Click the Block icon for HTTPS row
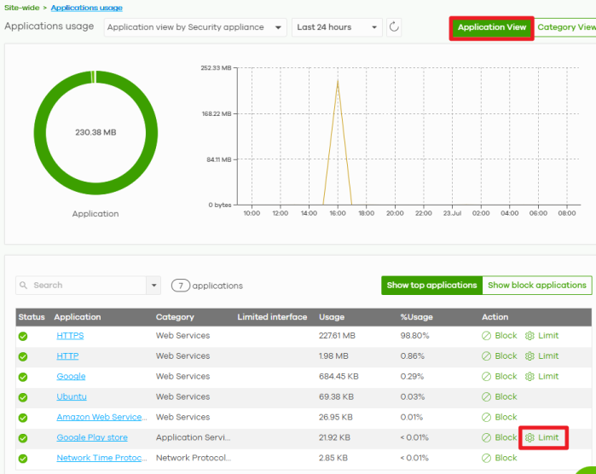 pyautogui.click(x=486, y=336)
